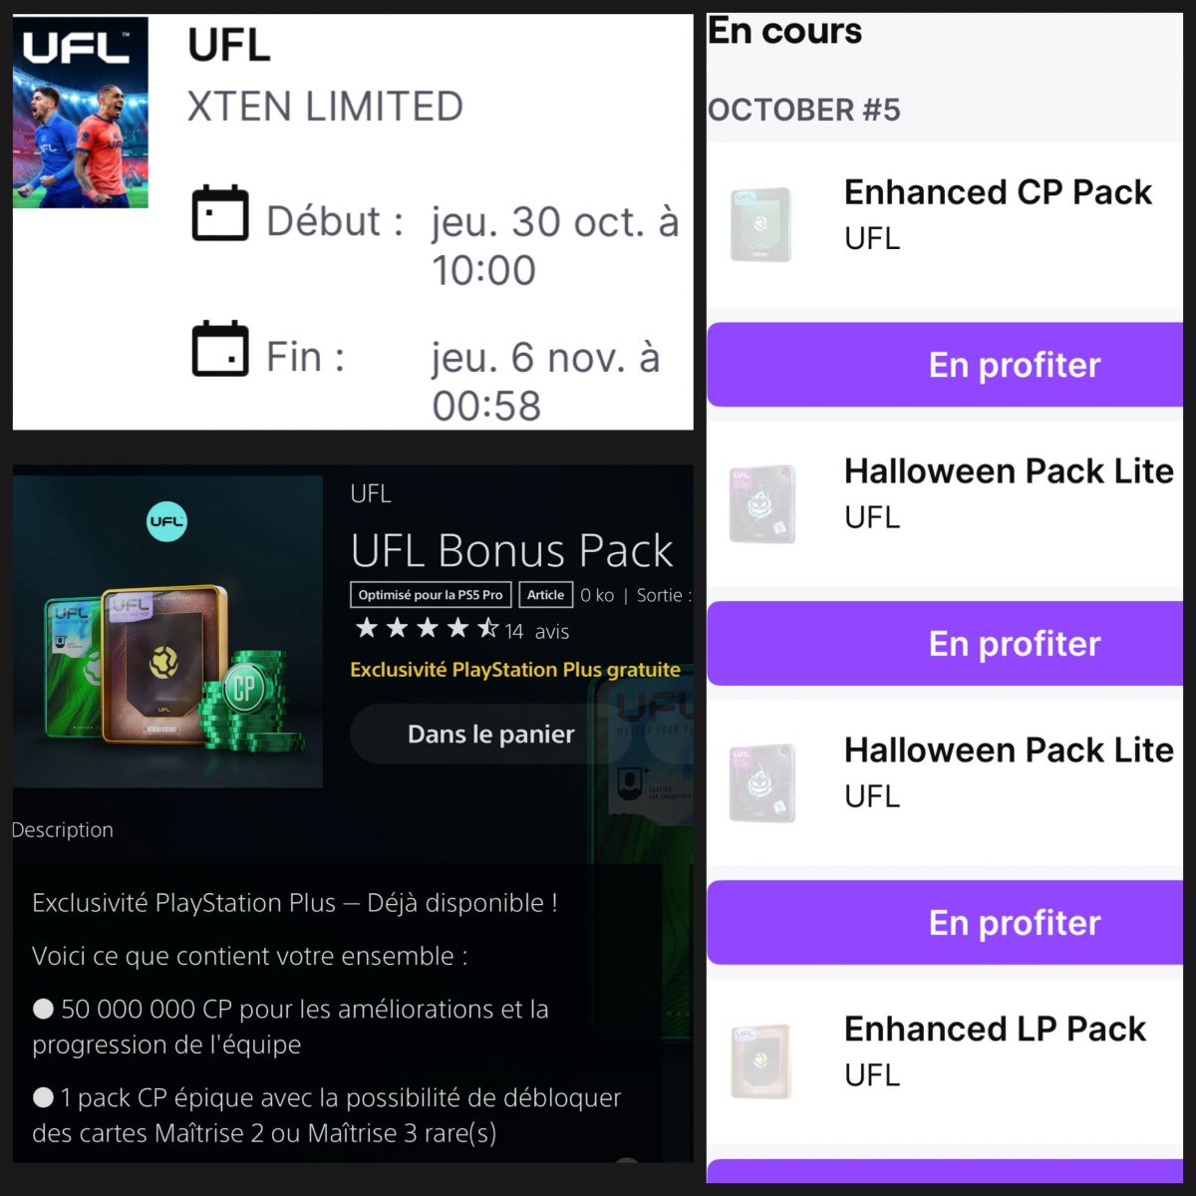
Task: Open the first Halloween Pack Lite icon
Action: click(x=762, y=503)
